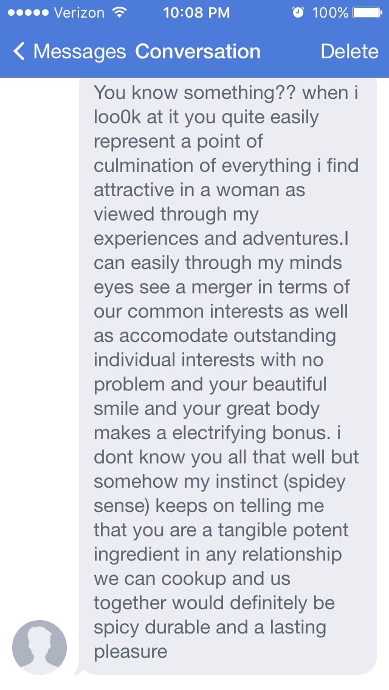Tap the Verizon carrier label
The image size is (389, 690).
coord(79,12)
